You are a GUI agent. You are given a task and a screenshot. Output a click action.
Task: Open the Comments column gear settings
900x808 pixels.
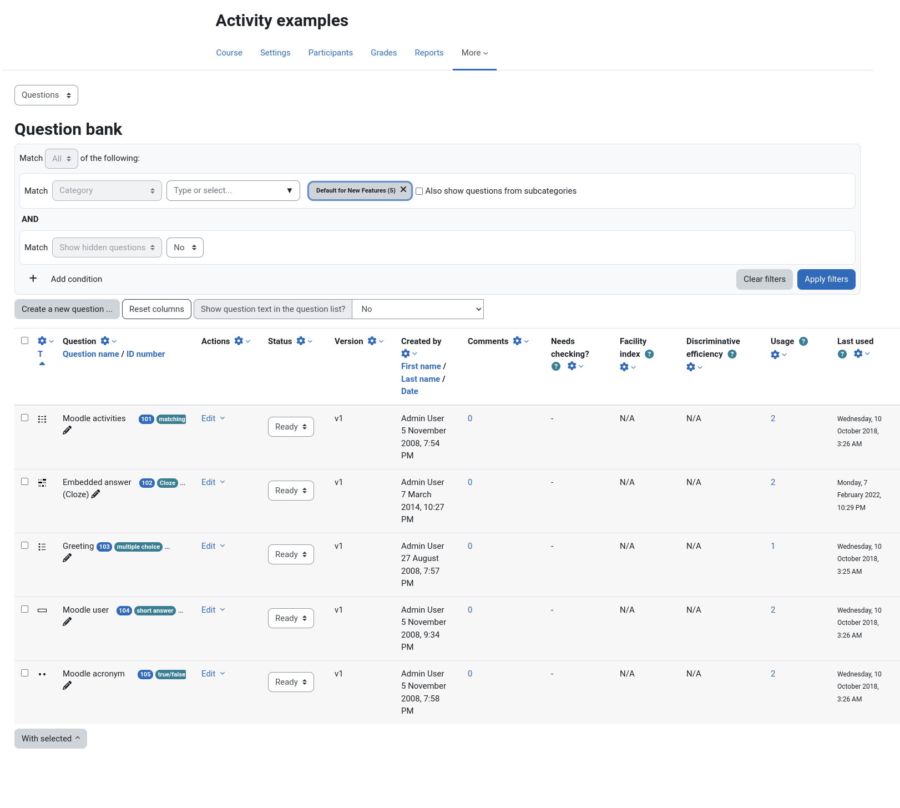(520, 341)
